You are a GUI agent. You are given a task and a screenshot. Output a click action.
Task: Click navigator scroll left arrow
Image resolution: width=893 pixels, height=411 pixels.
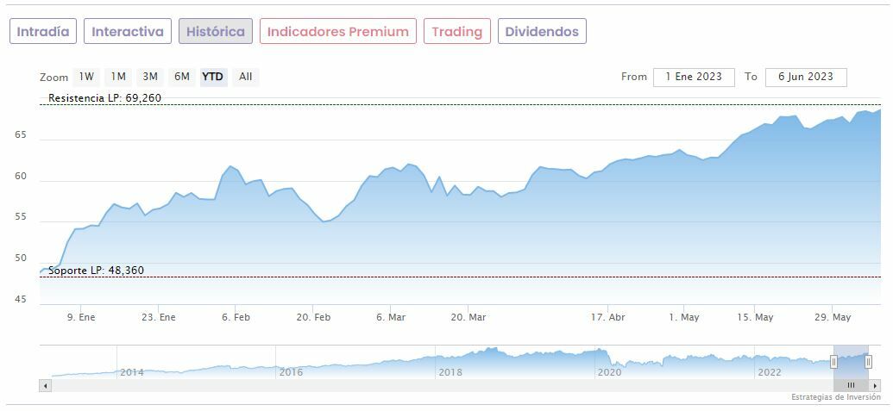[x=46, y=385]
